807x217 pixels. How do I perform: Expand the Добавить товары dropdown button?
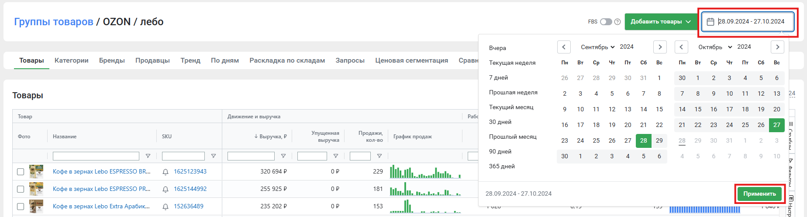[661, 22]
